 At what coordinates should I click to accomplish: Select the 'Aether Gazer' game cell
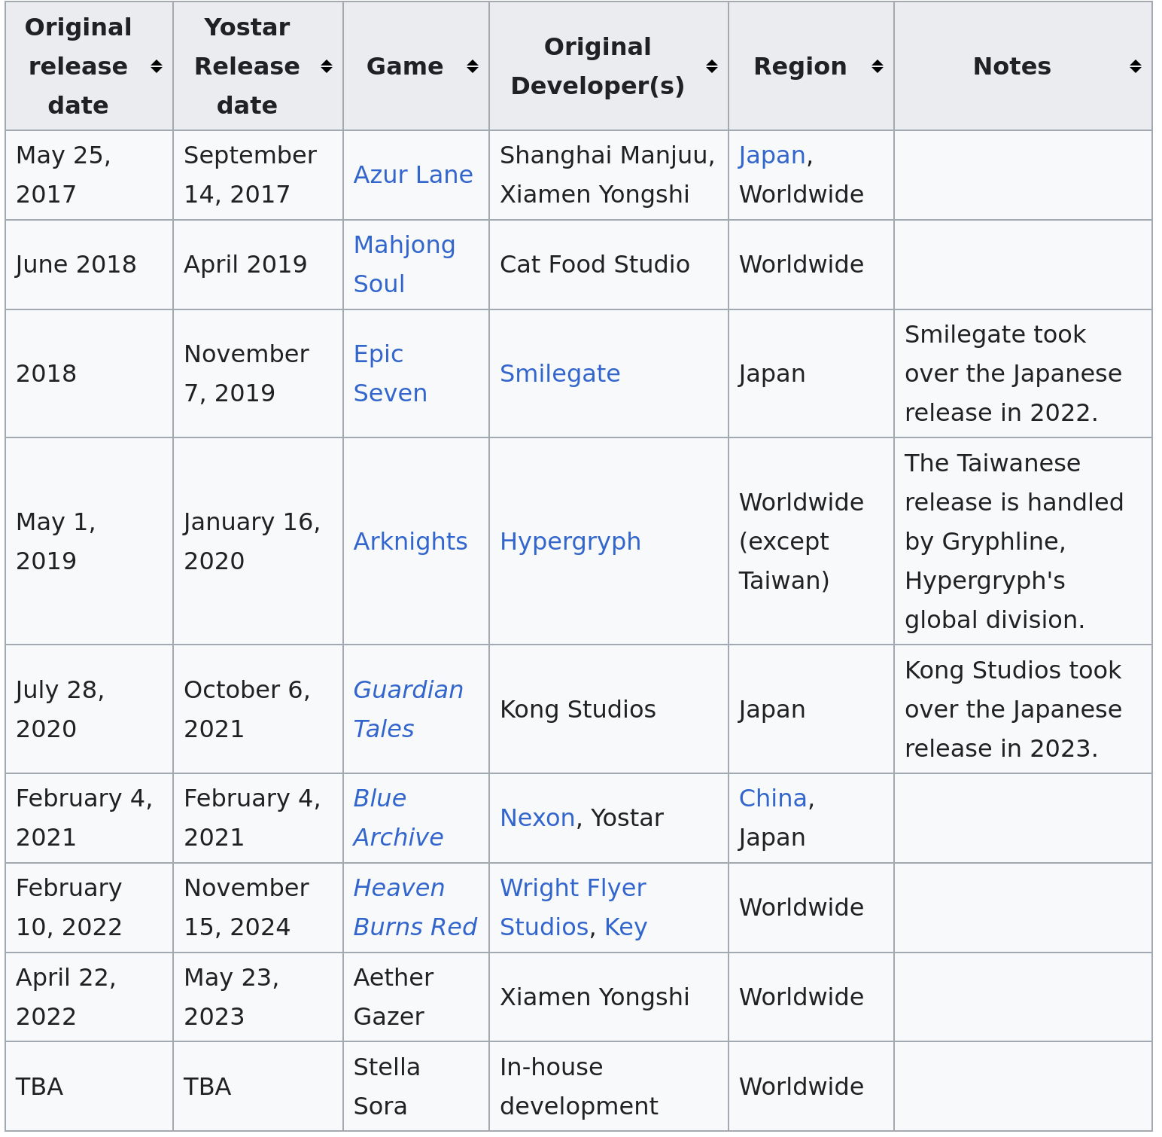click(x=416, y=997)
